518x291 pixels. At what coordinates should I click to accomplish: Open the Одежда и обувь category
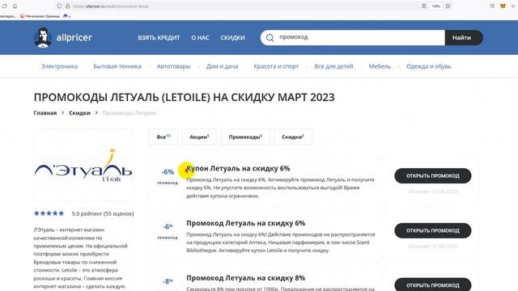[429, 66]
